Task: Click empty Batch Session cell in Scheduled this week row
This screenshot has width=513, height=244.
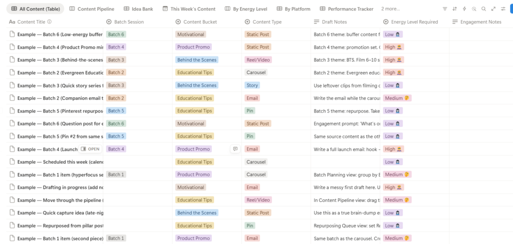Action: [x=138, y=161]
